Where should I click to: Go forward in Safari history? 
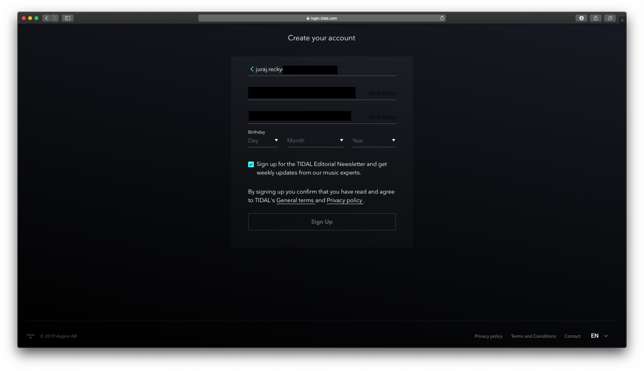[x=55, y=18]
